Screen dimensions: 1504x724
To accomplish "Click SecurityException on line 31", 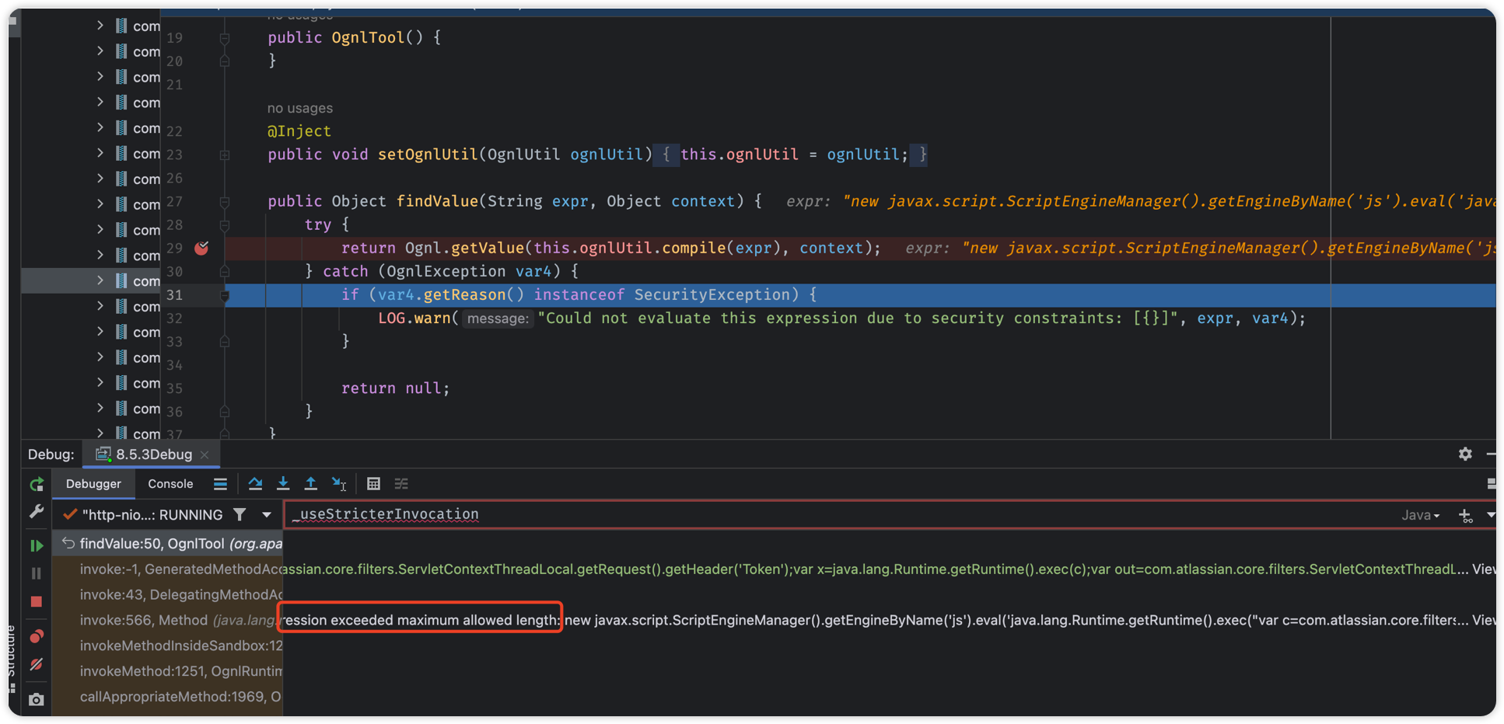I will [712, 295].
